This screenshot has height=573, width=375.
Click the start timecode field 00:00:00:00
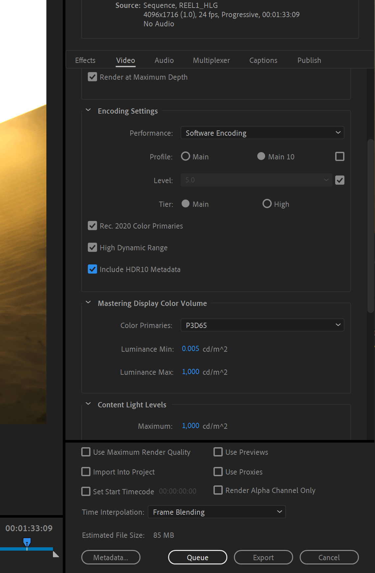[x=178, y=491]
